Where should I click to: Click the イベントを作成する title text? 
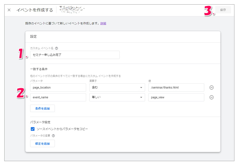pyautogui.click(x=35, y=10)
